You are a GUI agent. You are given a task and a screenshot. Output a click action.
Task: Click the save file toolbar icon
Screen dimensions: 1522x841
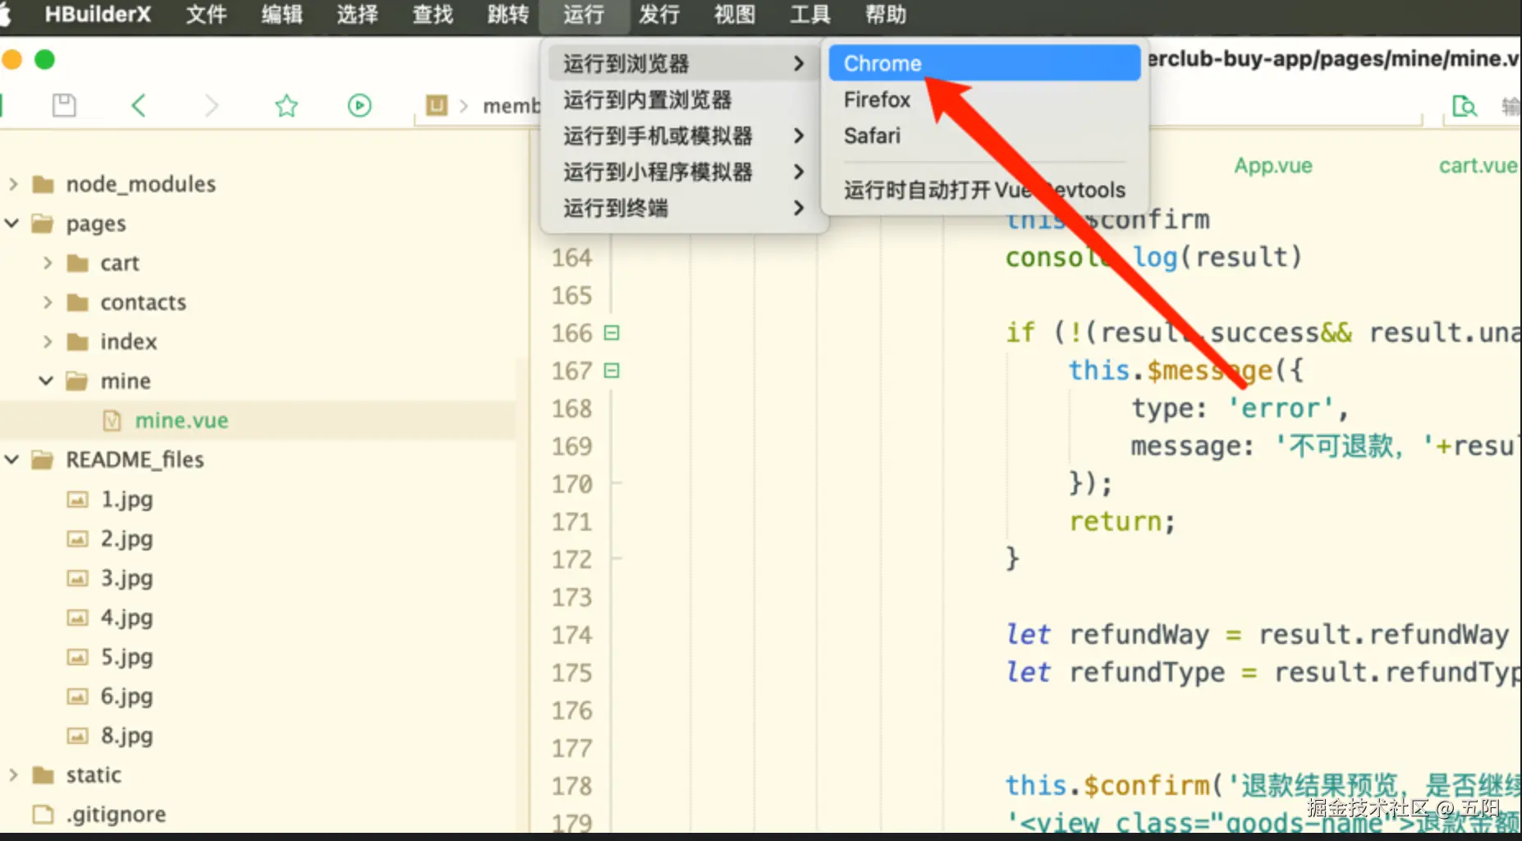[64, 105]
